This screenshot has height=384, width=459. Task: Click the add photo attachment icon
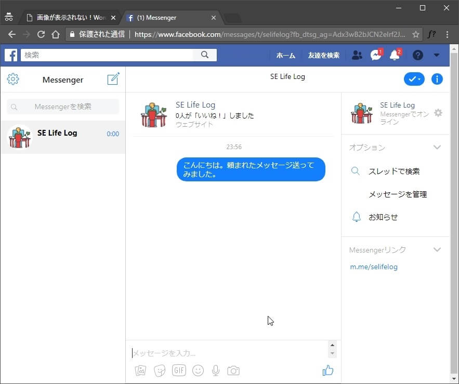click(140, 370)
